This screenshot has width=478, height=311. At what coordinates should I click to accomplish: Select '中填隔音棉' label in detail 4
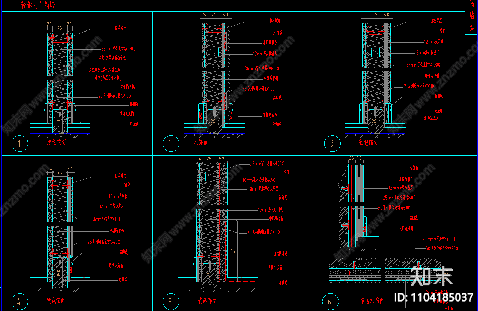(x=116, y=230)
